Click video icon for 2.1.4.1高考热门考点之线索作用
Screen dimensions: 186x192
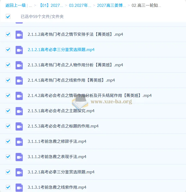click(x=19, y=81)
